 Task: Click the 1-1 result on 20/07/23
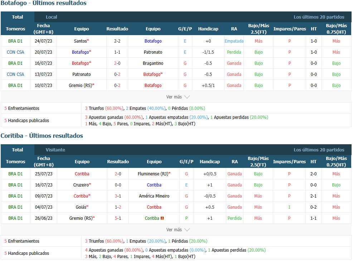coord(117,52)
